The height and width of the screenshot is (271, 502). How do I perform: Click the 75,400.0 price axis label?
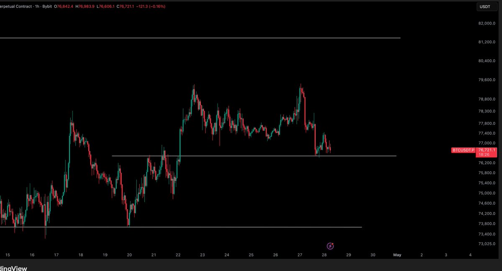[x=487, y=183]
